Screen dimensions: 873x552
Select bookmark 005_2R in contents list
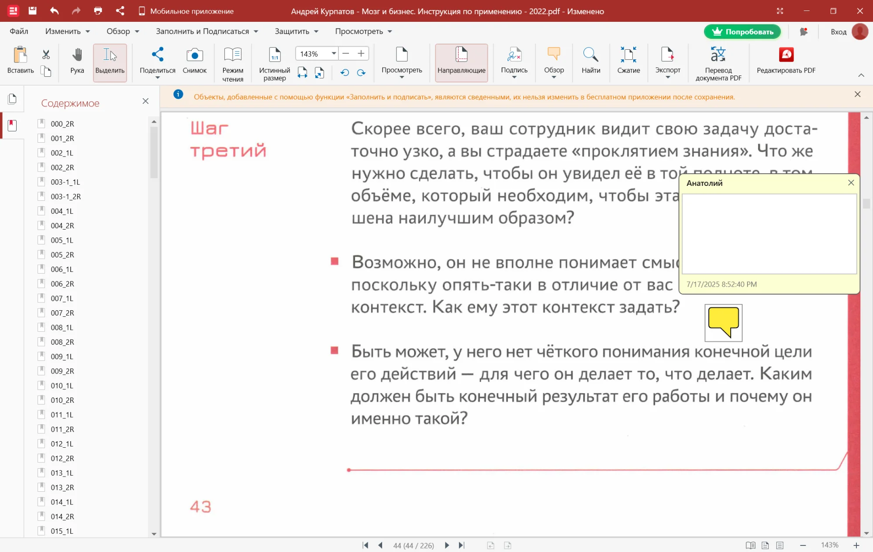(62, 255)
